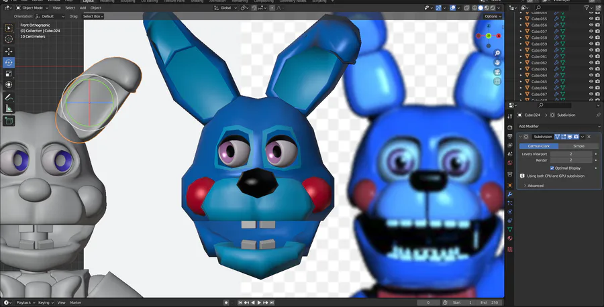Viewport: 604px width, 307px height.
Task: Switch perspective/orthographic with the grid gizmo icon
Action: pos(497,82)
